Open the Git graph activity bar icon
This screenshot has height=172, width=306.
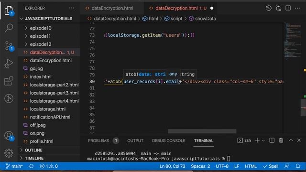(x=9, y=98)
